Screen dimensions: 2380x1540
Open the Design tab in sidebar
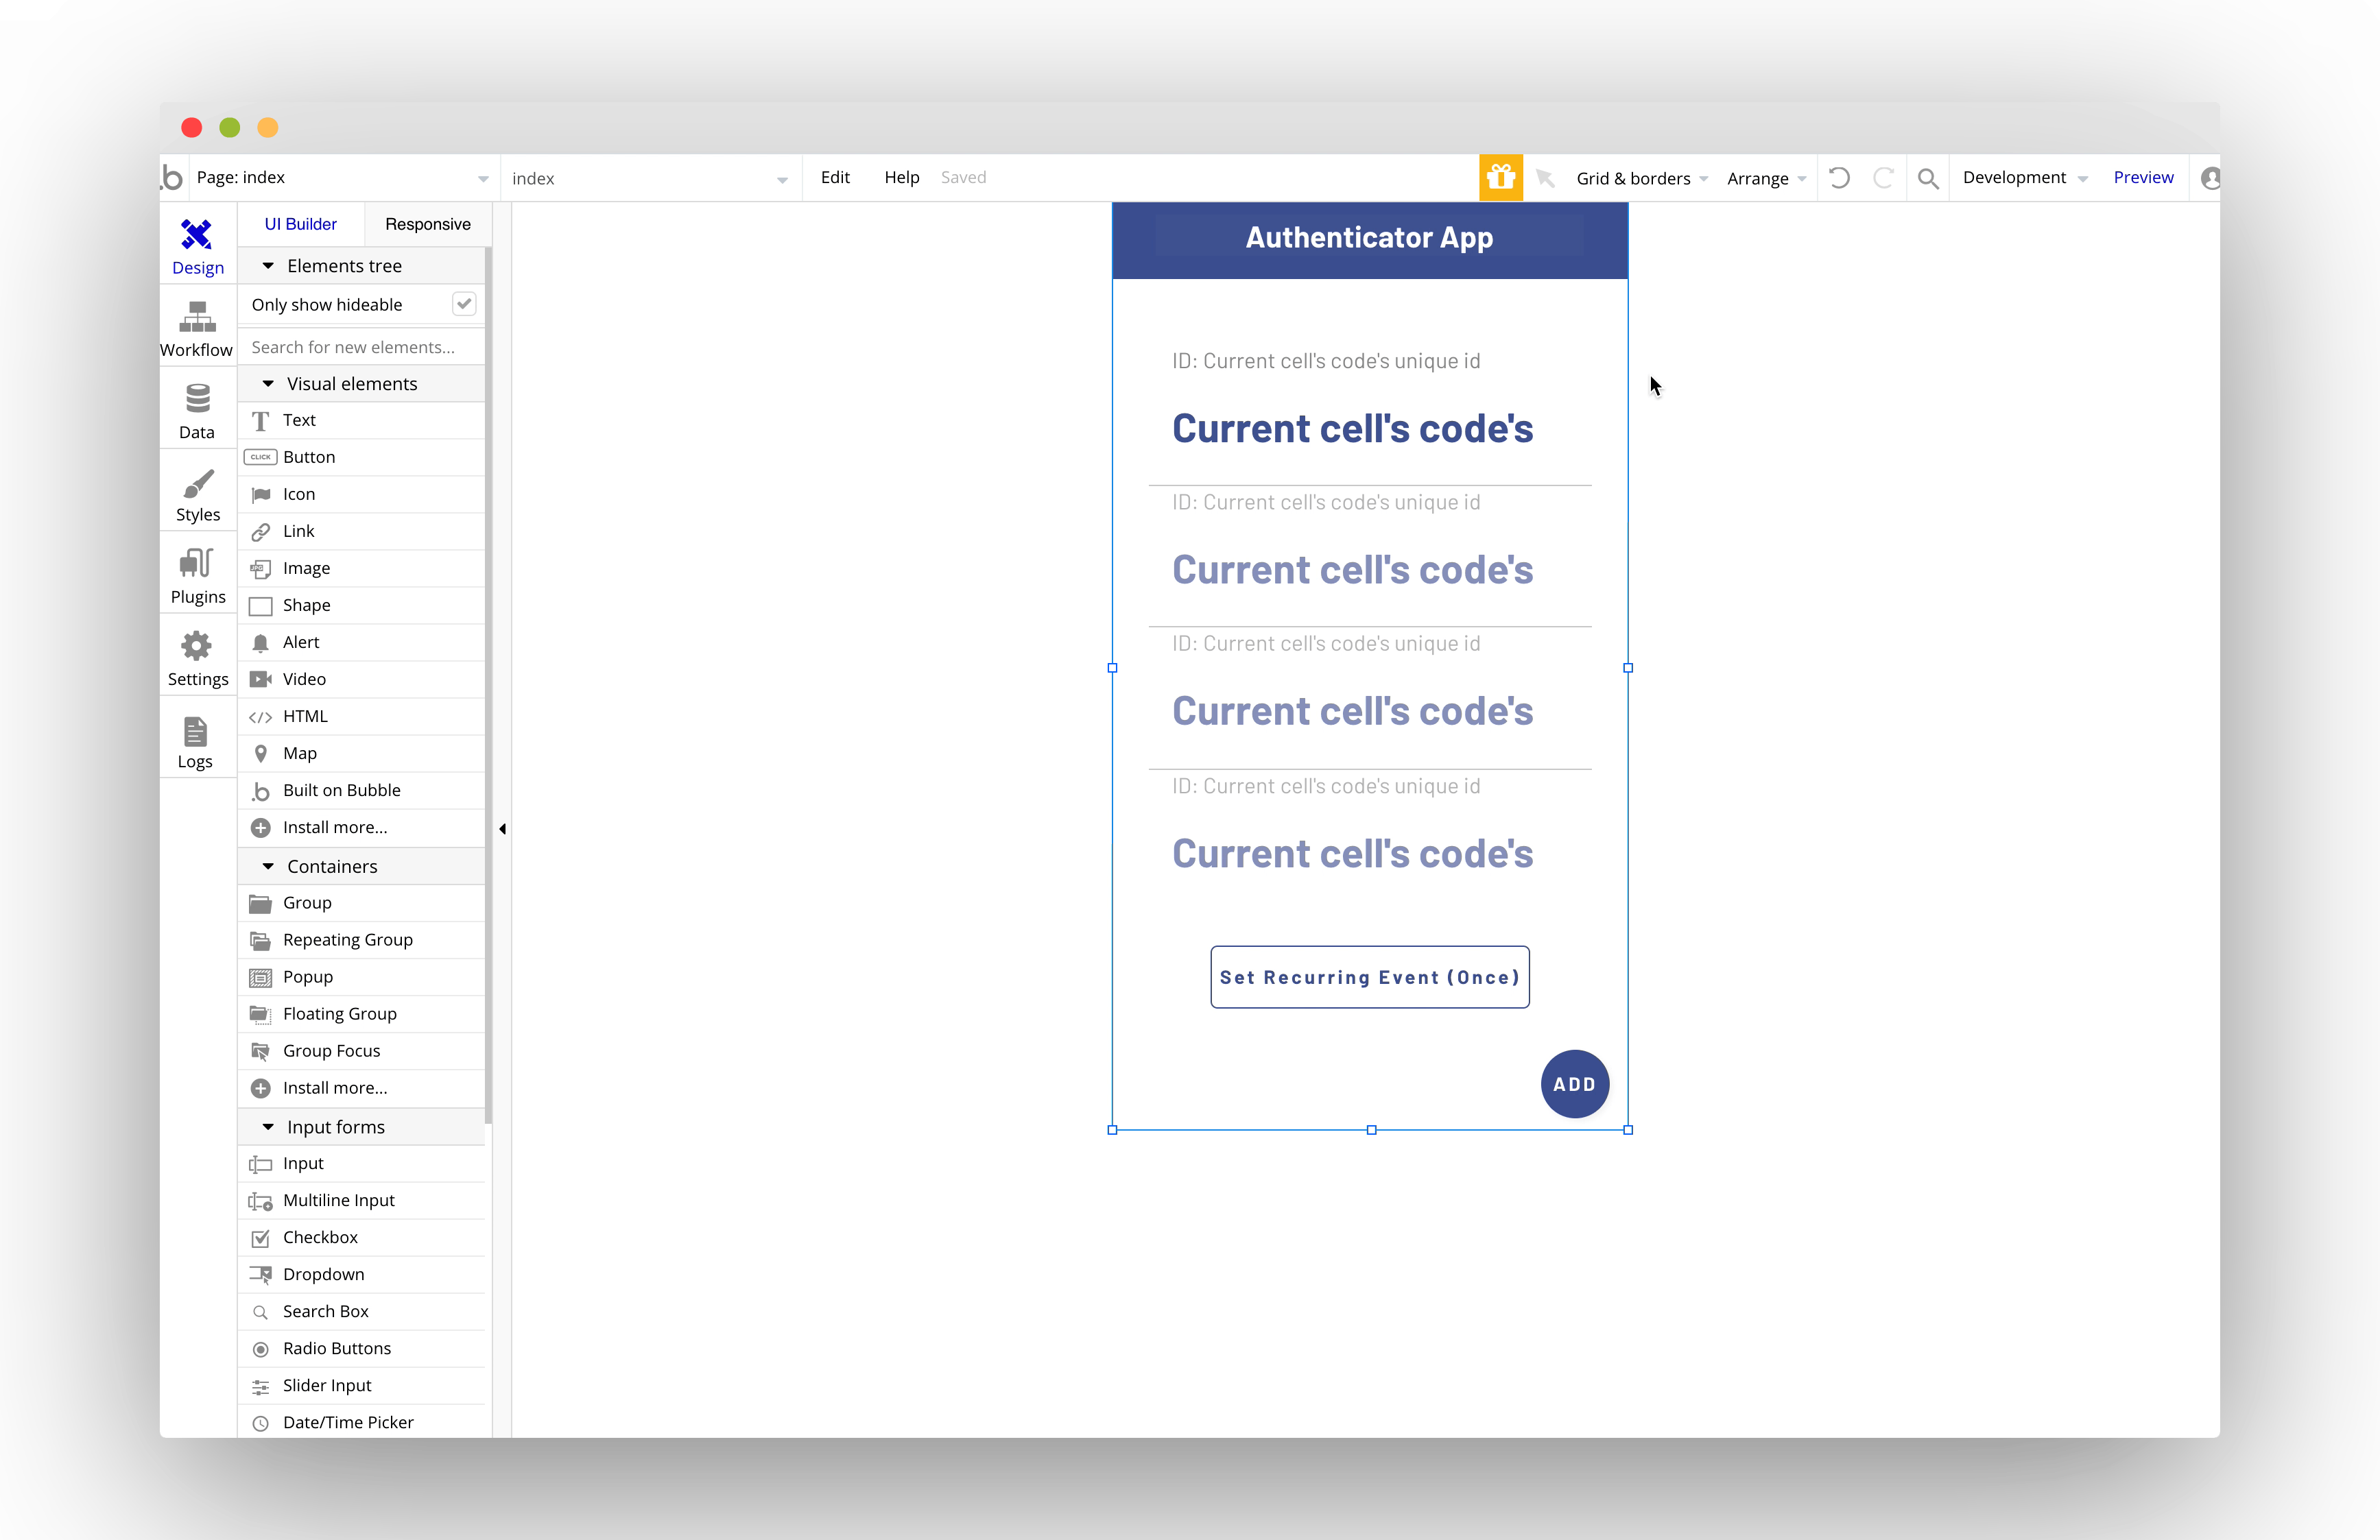pos(197,246)
